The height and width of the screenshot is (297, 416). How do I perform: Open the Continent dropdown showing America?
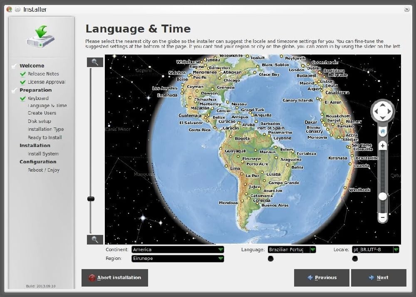coord(178,250)
